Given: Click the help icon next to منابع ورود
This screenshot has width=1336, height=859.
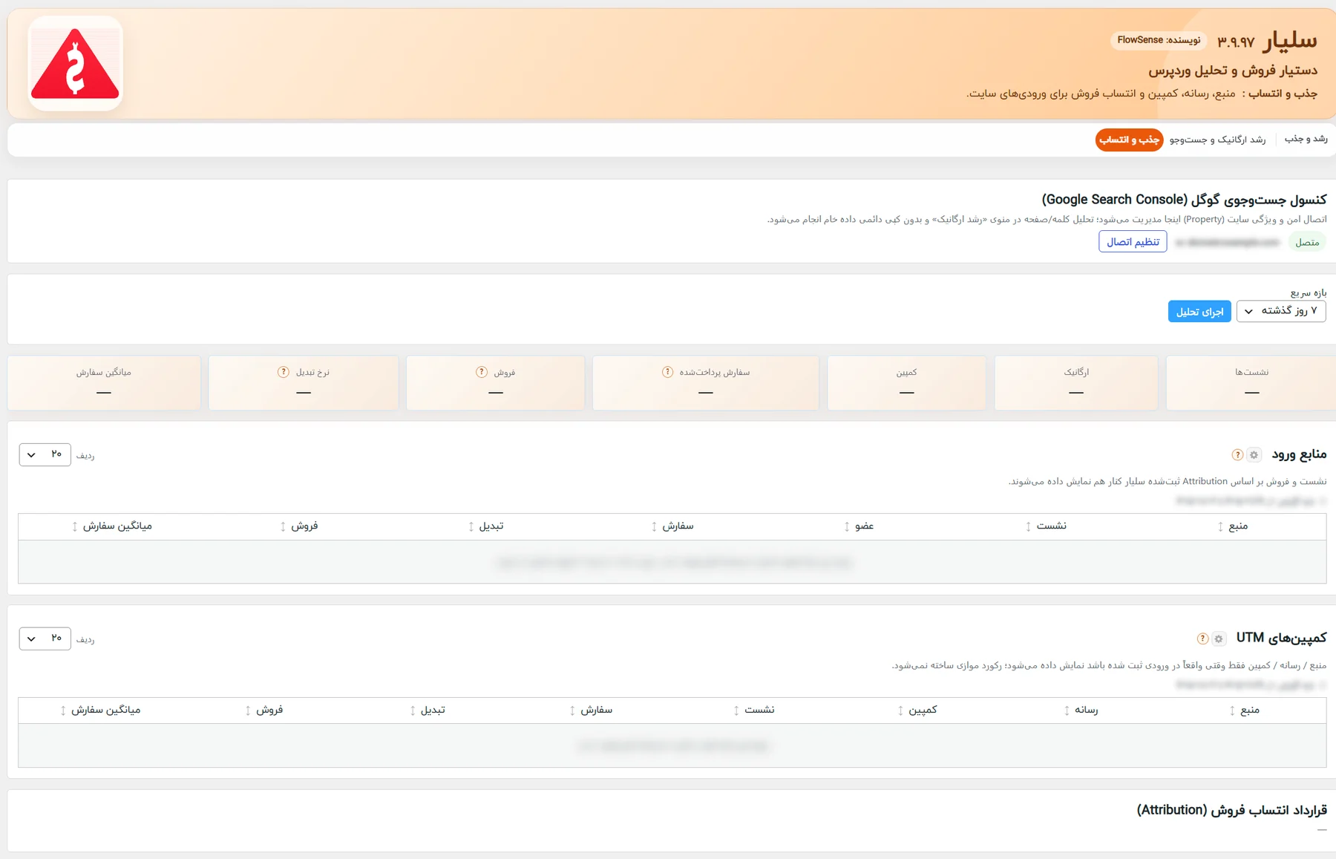Looking at the screenshot, I should pos(1237,454).
